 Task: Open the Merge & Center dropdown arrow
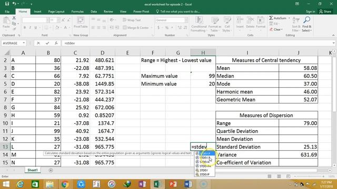(152, 27)
